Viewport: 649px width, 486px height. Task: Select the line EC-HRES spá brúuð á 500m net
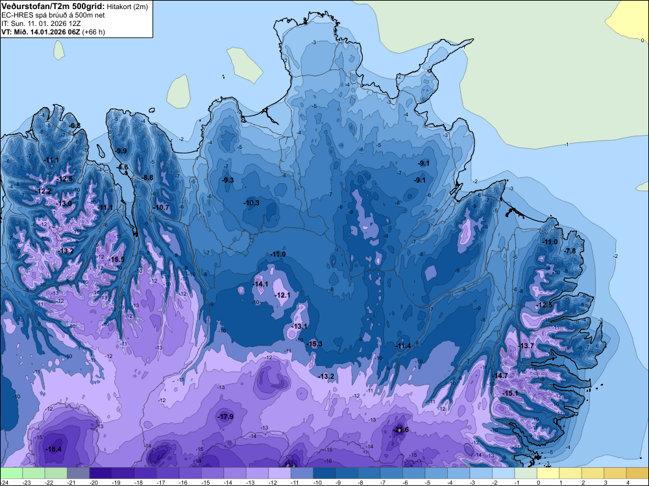tap(53, 16)
